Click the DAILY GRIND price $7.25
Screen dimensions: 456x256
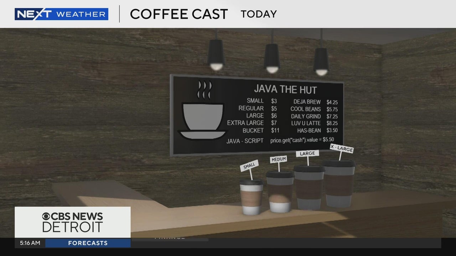tap(332, 117)
